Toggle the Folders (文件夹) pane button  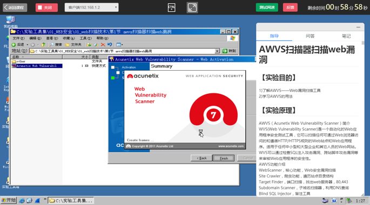73,45
